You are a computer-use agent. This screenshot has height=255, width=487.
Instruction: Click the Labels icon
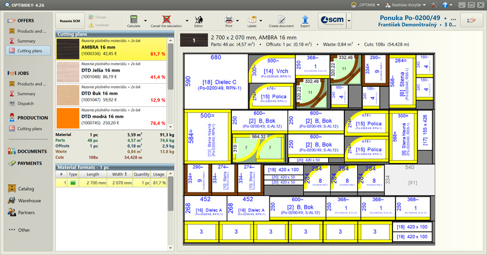click(x=252, y=20)
